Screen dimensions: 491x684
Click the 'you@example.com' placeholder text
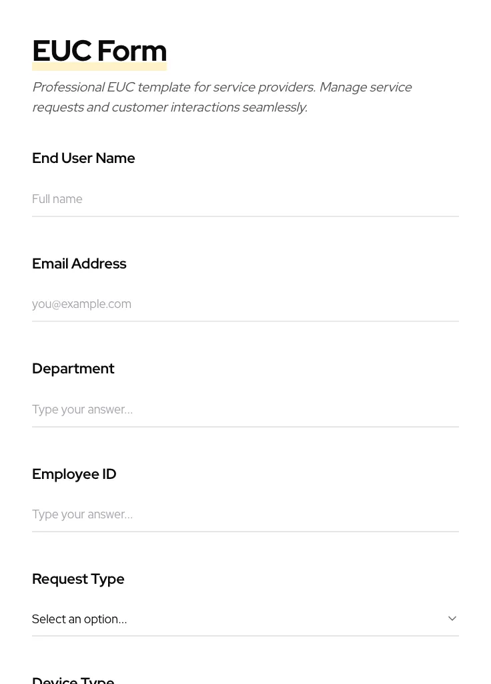pos(81,304)
